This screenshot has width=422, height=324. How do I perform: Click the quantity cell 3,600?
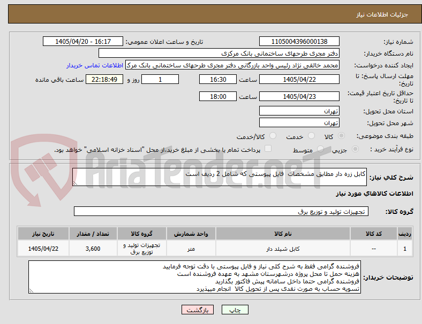93,249
